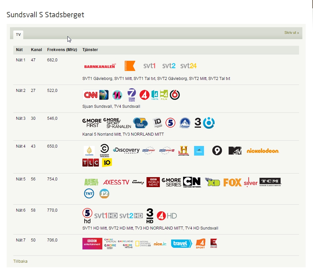Select the TV3 logo in Nät 3
This screenshot has width=313, height=273.
198,123
